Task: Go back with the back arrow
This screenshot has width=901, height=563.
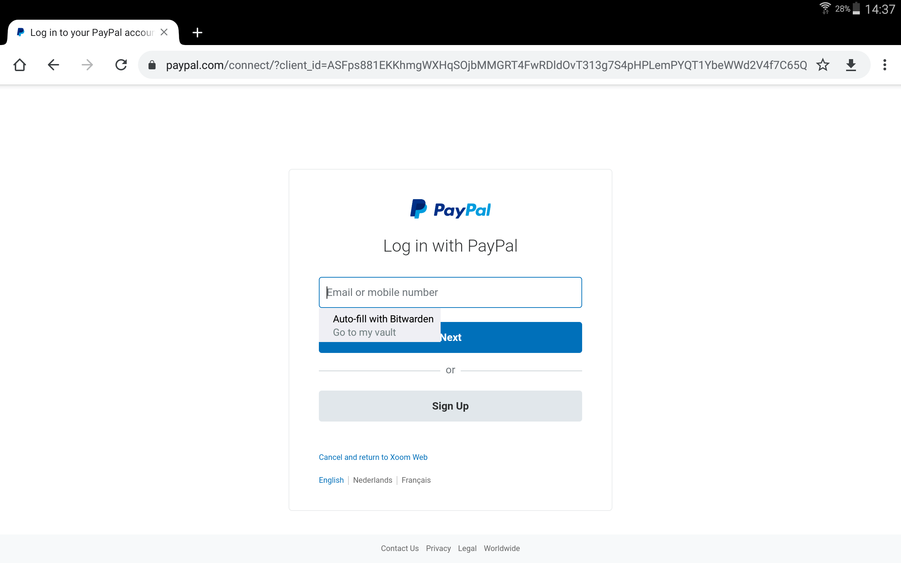Action: pos(53,65)
